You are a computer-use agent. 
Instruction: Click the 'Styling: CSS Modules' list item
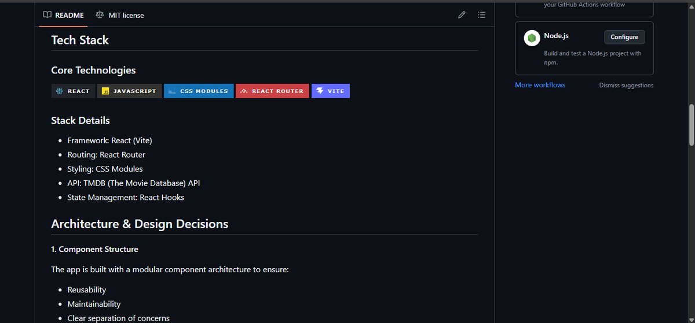105,169
